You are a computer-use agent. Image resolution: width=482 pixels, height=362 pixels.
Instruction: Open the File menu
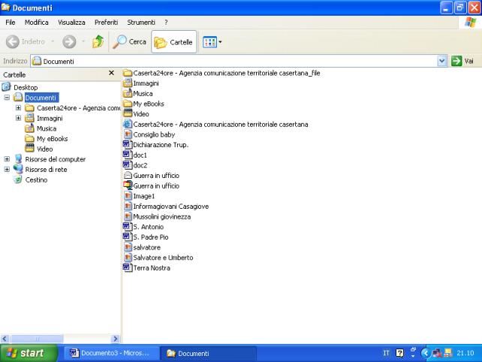tap(11, 23)
